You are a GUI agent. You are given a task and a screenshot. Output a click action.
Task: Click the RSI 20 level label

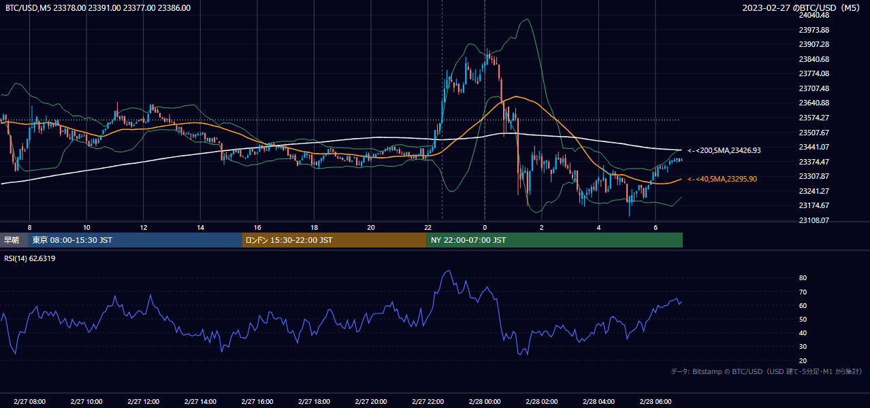click(x=803, y=360)
